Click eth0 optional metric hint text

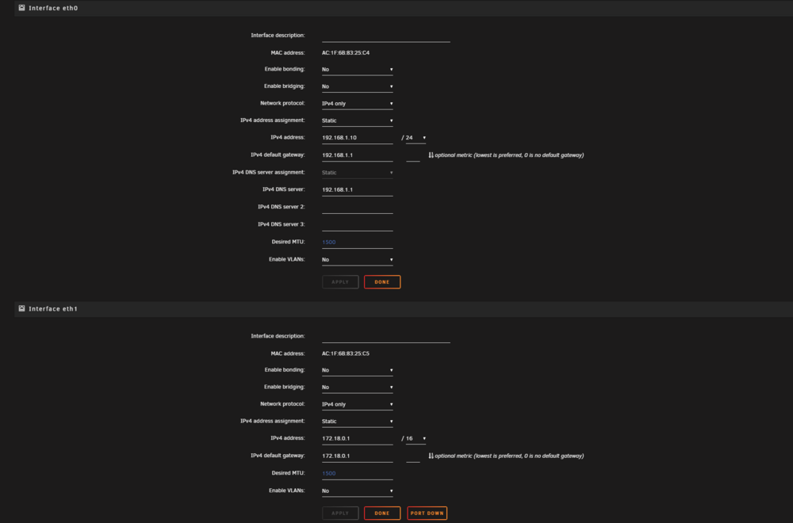pyautogui.click(x=509, y=155)
